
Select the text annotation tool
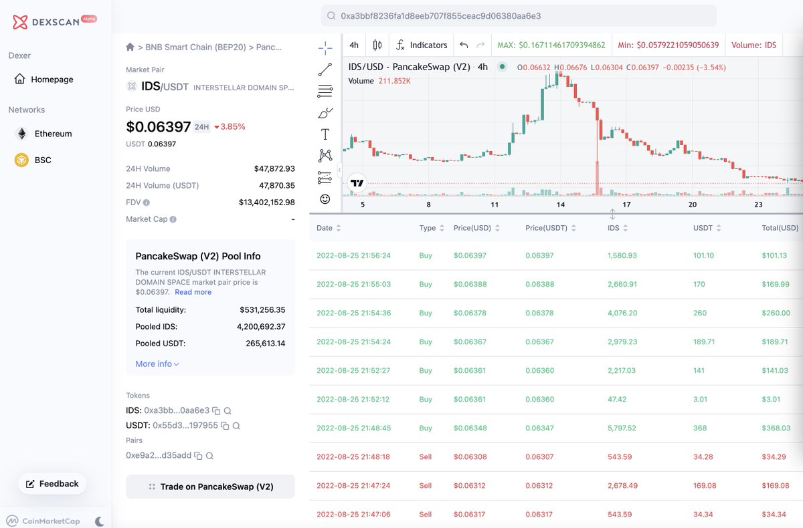[x=325, y=134]
